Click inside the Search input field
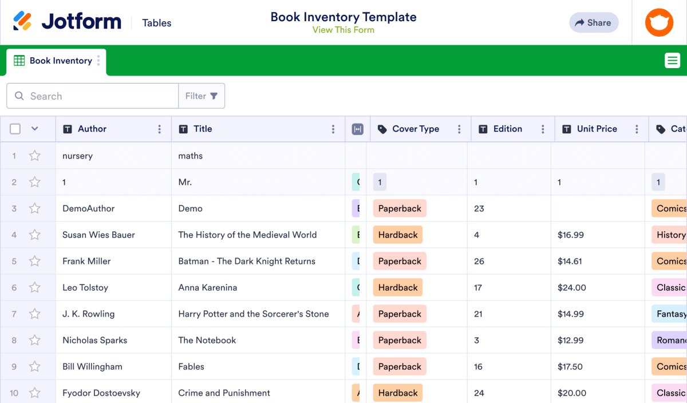 [92, 96]
